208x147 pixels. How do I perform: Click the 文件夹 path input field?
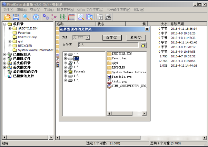coord(108,45)
